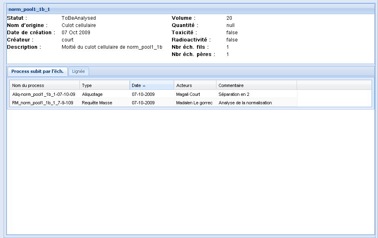This screenshot has width=378, height=238.
Task: Click the ascending sort arrow on Date column
Action: [x=144, y=85]
